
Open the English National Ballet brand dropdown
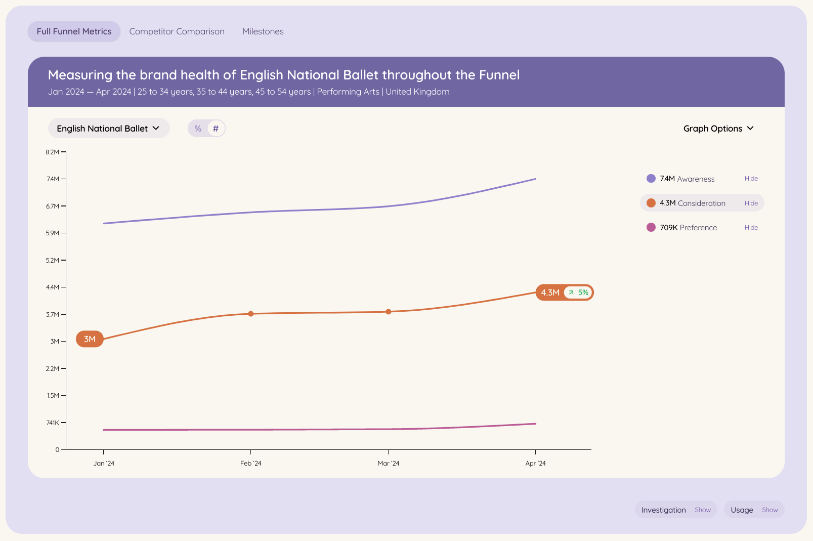pos(109,129)
